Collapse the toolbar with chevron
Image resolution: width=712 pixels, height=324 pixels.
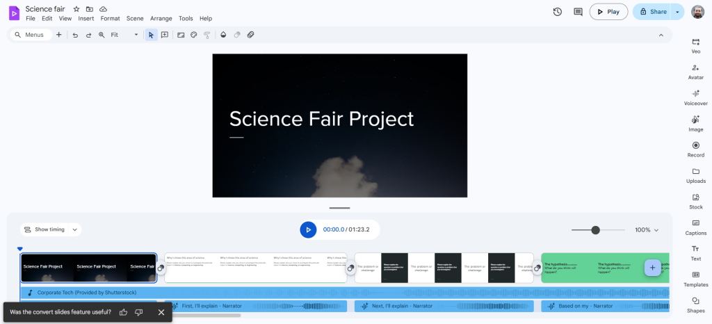point(661,35)
